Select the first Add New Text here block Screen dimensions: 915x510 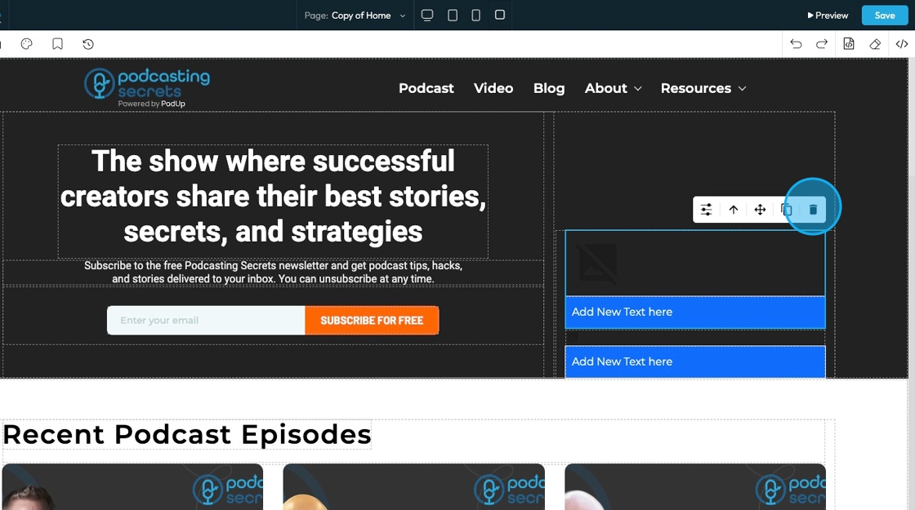coord(695,312)
